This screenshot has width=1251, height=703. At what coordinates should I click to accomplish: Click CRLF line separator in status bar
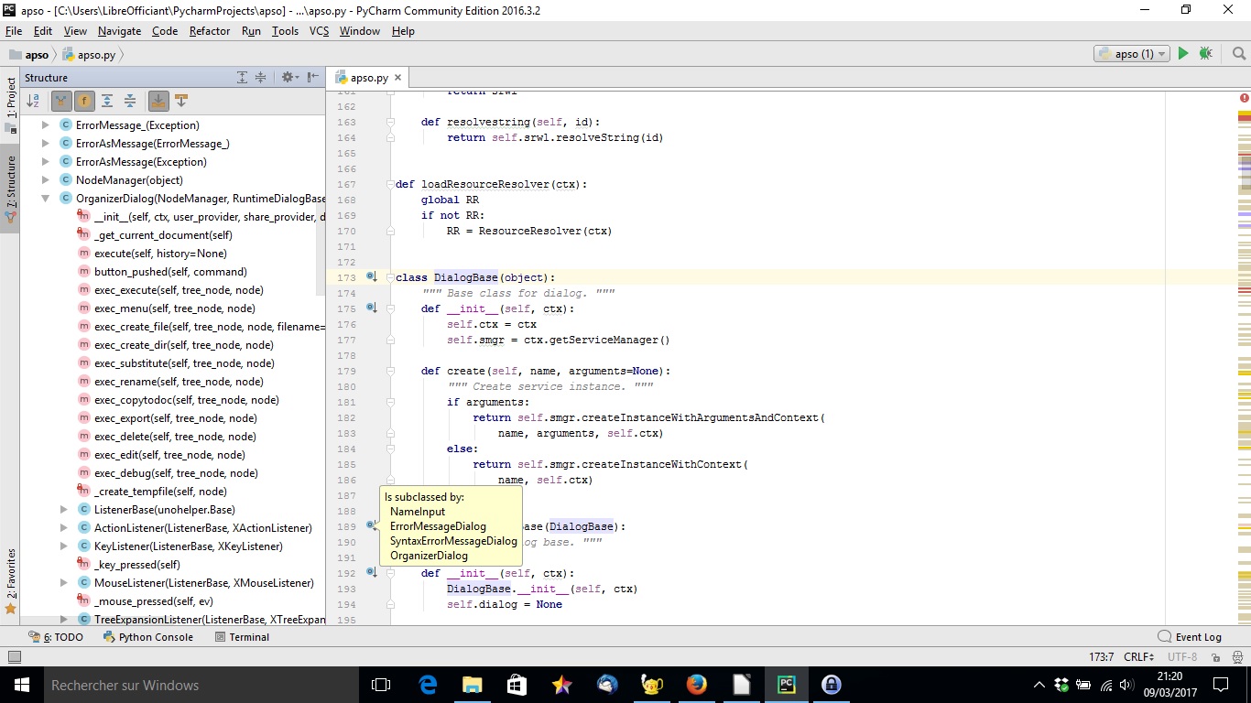pos(1138,657)
